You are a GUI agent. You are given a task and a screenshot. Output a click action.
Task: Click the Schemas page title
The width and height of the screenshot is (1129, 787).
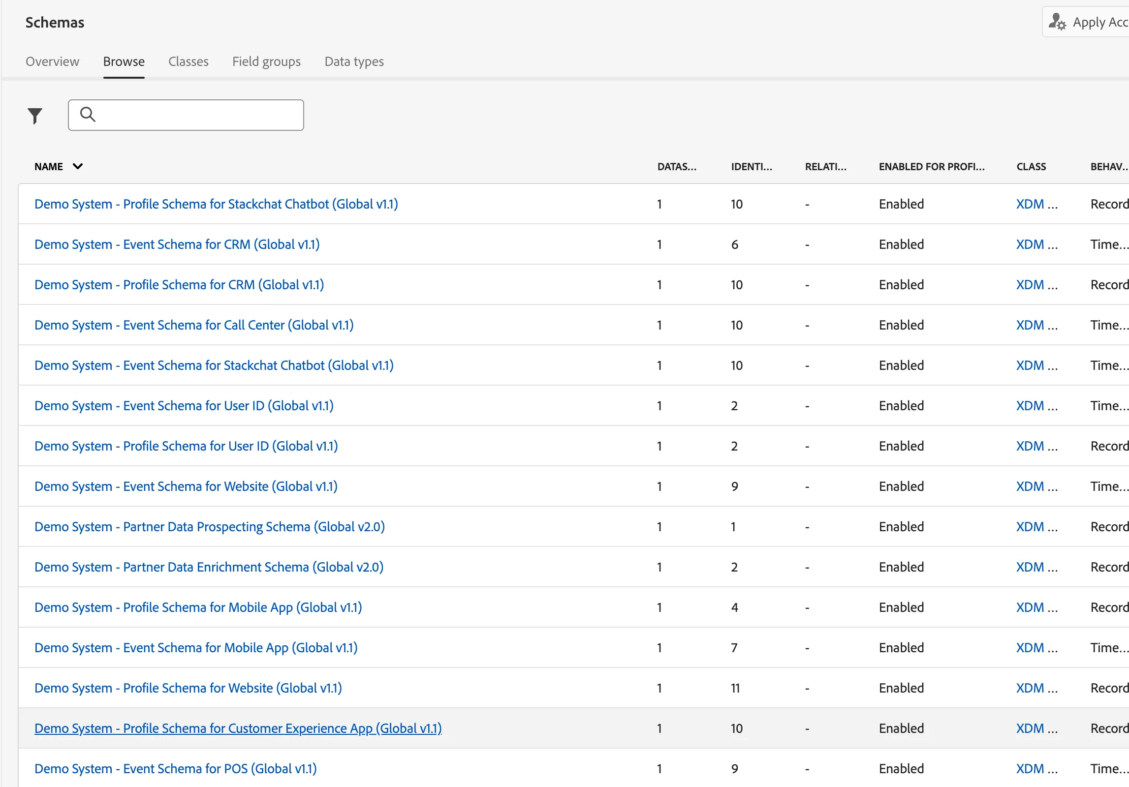(x=55, y=23)
